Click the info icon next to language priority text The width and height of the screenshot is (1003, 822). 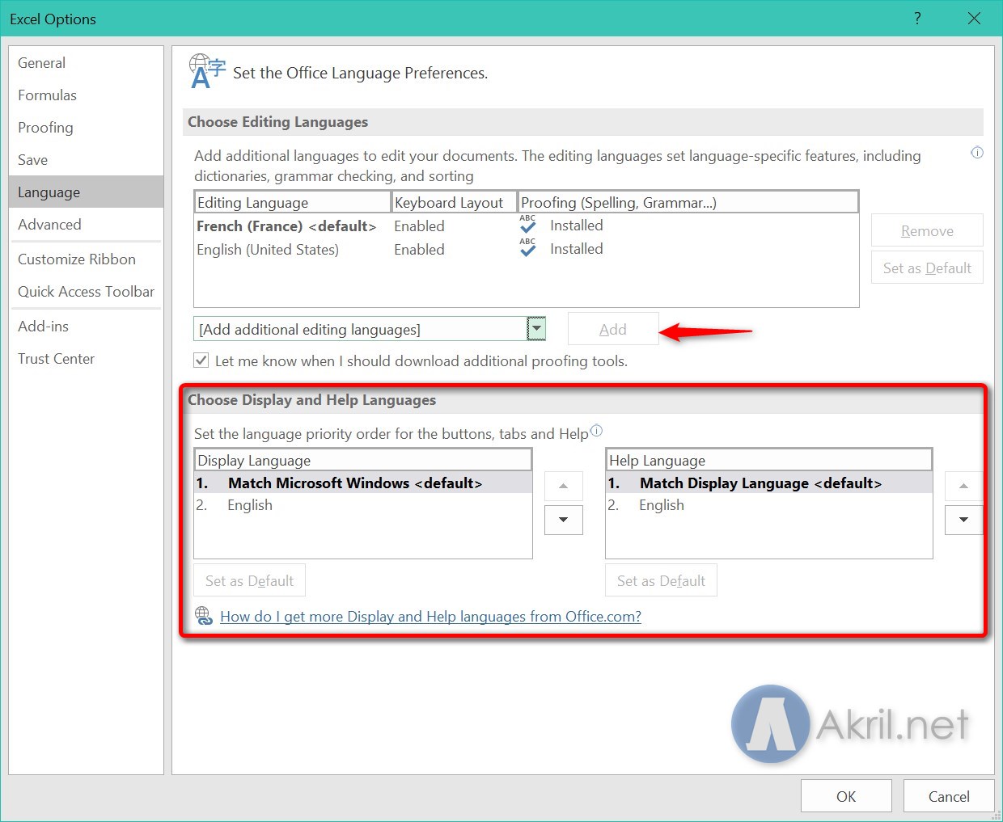[x=596, y=431]
